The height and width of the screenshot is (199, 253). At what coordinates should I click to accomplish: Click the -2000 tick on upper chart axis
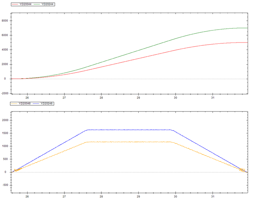click(x=4, y=93)
